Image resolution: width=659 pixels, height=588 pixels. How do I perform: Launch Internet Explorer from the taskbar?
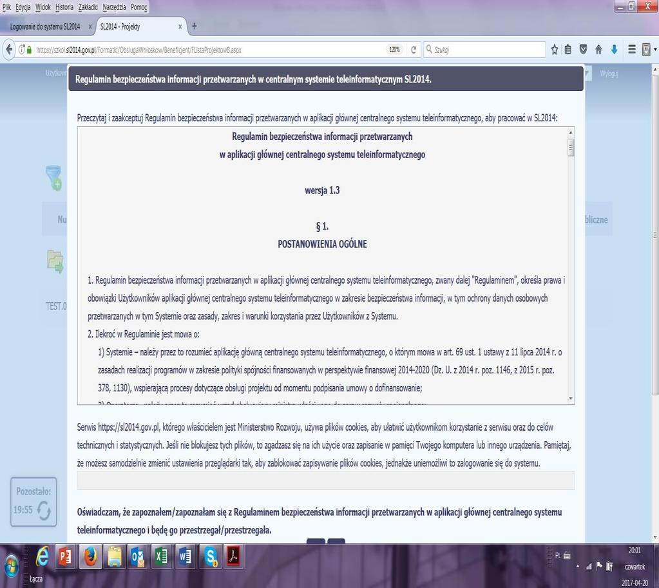click(x=42, y=557)
